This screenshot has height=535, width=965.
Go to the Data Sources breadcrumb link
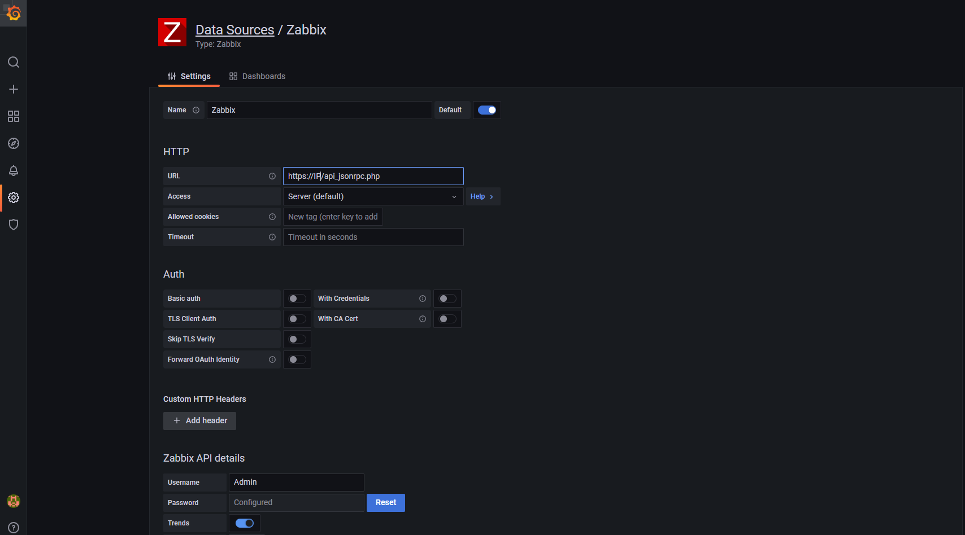click(x=235, y=30)
